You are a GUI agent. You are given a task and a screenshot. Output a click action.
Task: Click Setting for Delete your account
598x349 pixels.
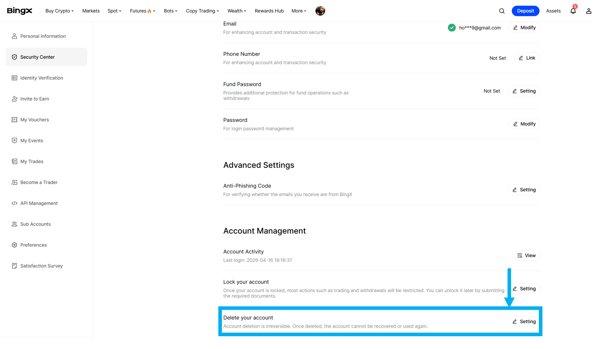point(524,322)
